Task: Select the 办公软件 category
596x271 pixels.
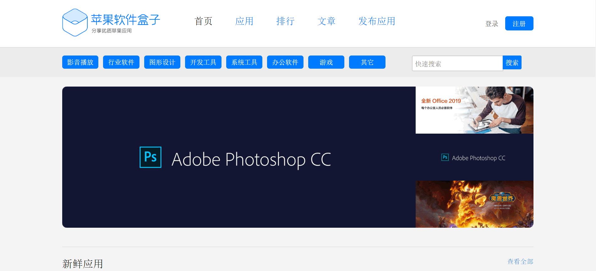Action: [285, 62]
